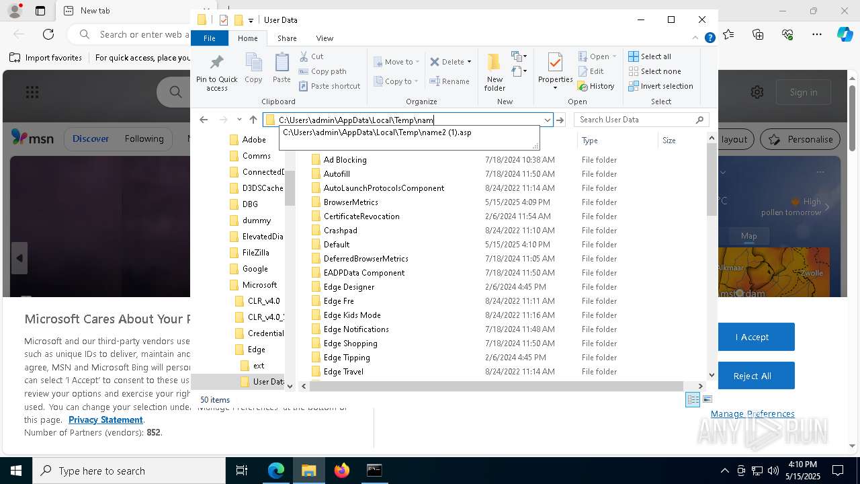Open Edge settings gear on new tab page
860x484 pixels.
pyautogui.click(x=757, y=92)
